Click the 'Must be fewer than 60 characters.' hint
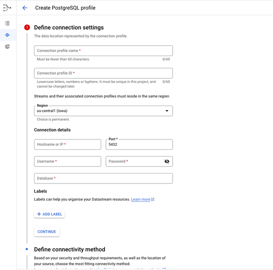The image size is (273, 270). [x=64, y=59]
